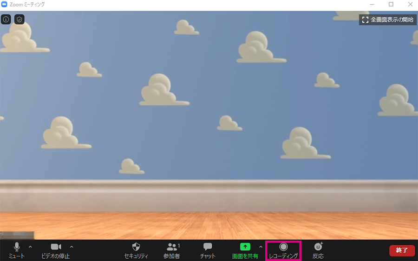
Task: Expand video options arrow beside ビデオの停止
Action: pos(72,247)
